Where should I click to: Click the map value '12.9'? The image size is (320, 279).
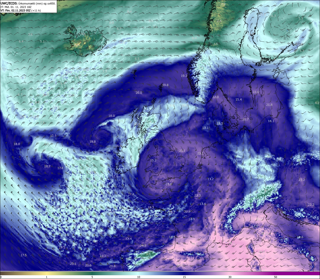[255, 226]
